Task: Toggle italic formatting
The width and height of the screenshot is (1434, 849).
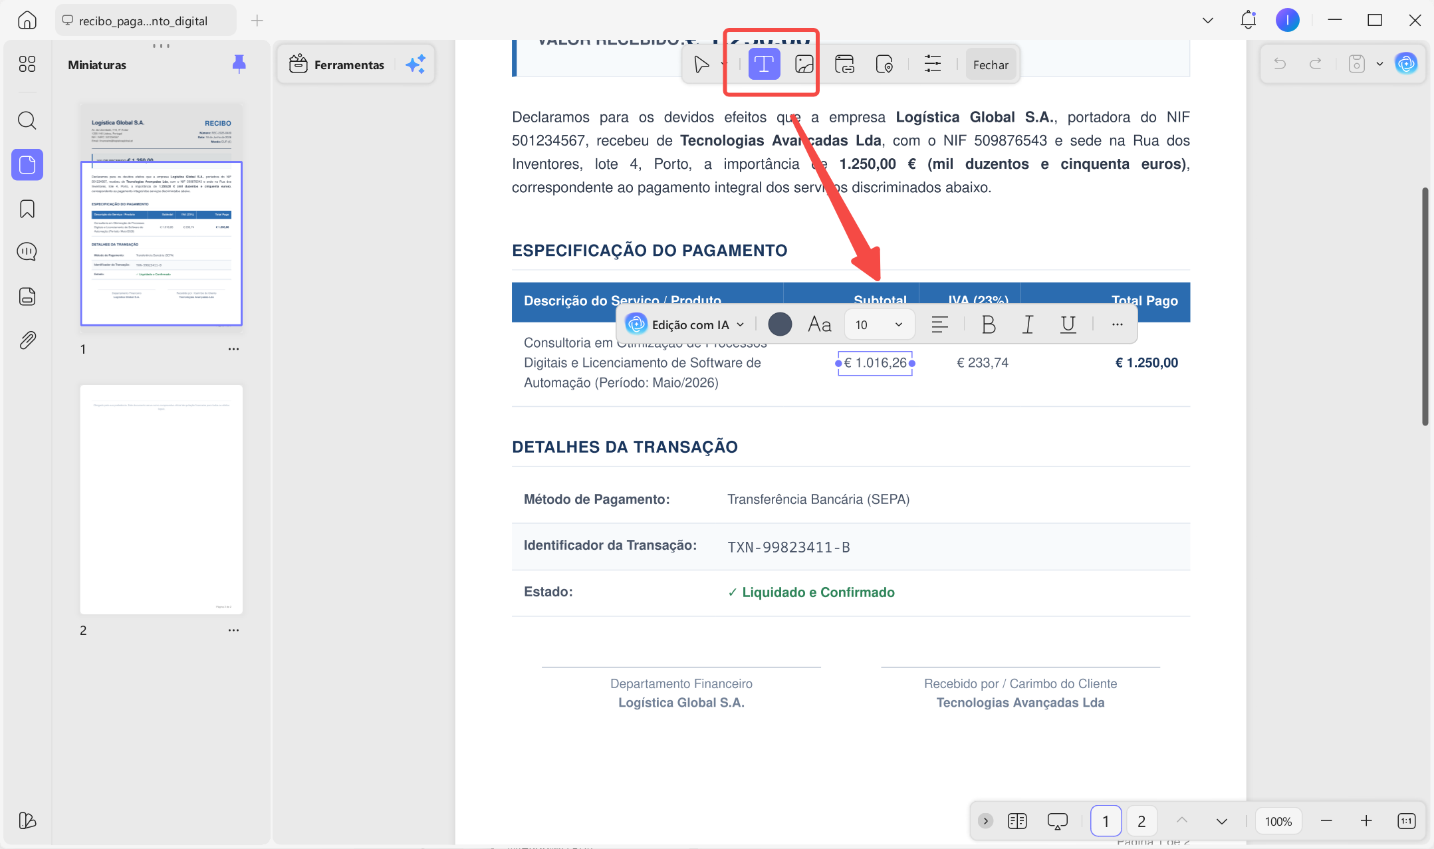Action: coord(1028,324)
